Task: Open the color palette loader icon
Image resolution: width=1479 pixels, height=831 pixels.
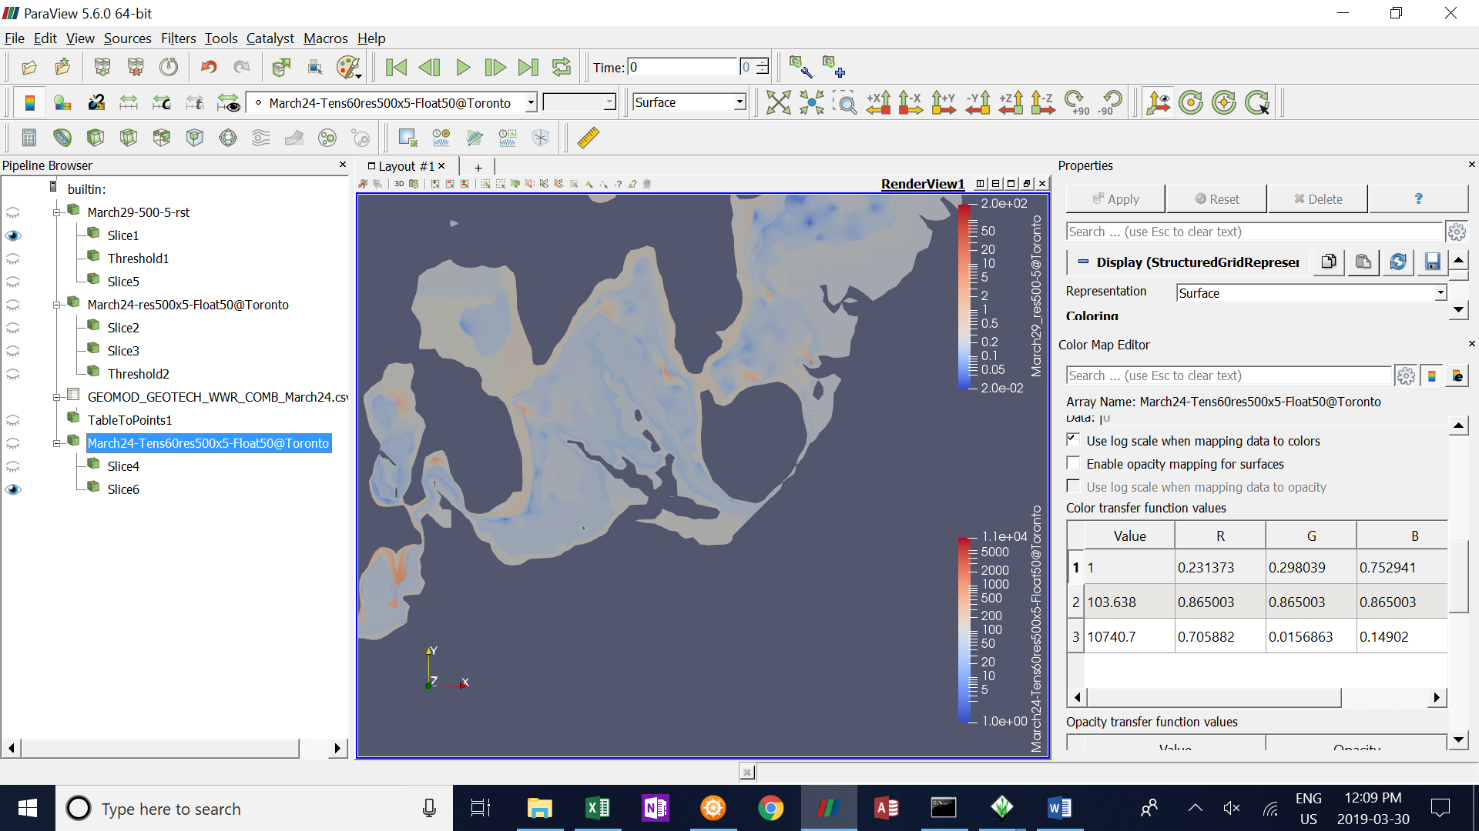Action: click(348, 68)
